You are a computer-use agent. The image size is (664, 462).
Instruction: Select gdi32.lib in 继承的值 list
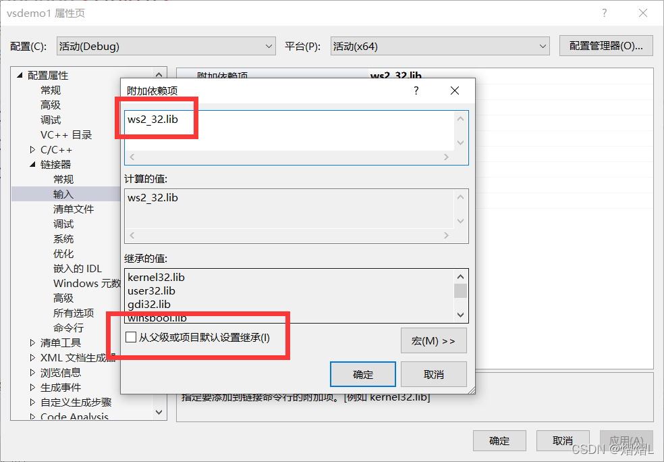click(149, 305)
